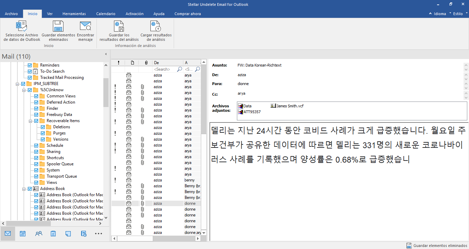Sort by item type column header
The height and width of the screenshot is (249, 469).
(x=132, y=63)
